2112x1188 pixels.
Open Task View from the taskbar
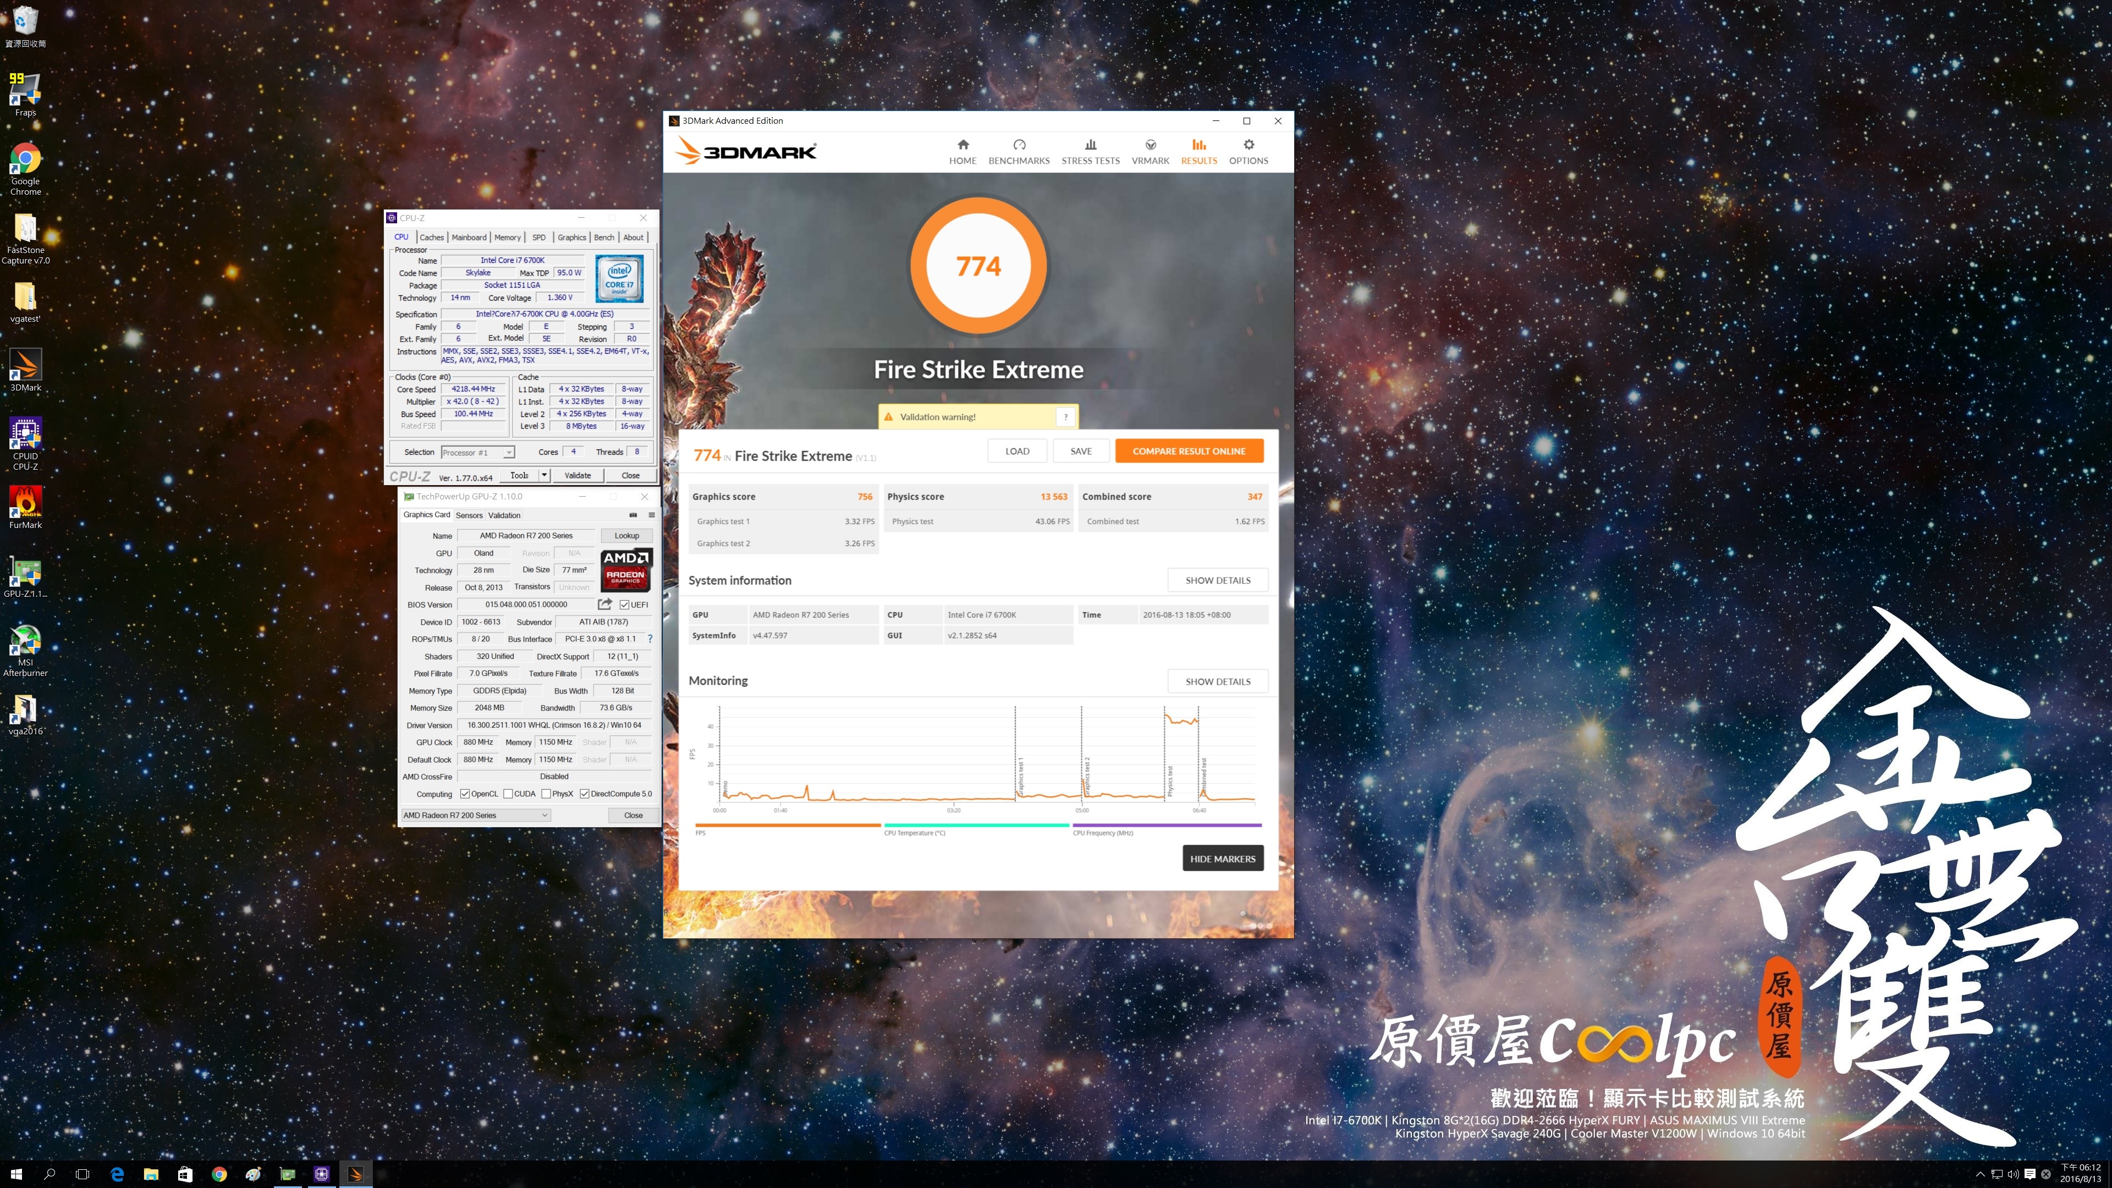(82, 1174)
